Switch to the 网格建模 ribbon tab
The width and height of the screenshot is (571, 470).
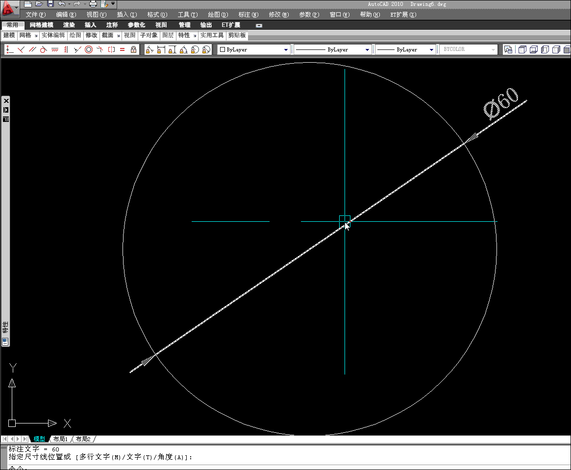[42, 25]
